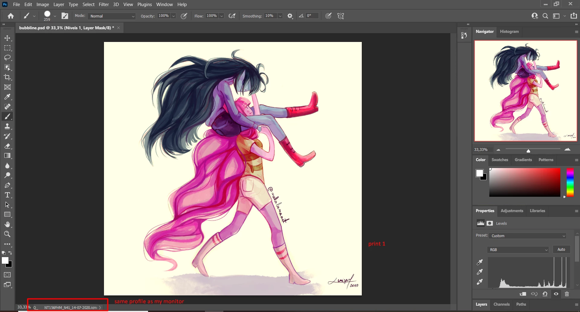Select the Path Selection tool

coord(8,205)
